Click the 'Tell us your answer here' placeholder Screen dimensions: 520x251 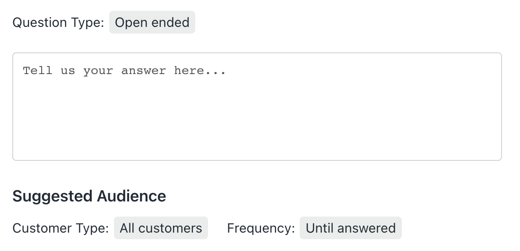pyautogui.click(x=124, y=71)
